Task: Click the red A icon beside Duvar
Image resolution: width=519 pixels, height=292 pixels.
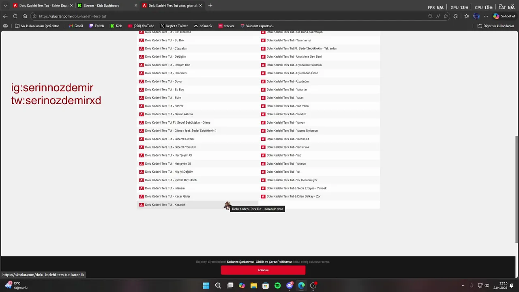Action: (142, 82)
